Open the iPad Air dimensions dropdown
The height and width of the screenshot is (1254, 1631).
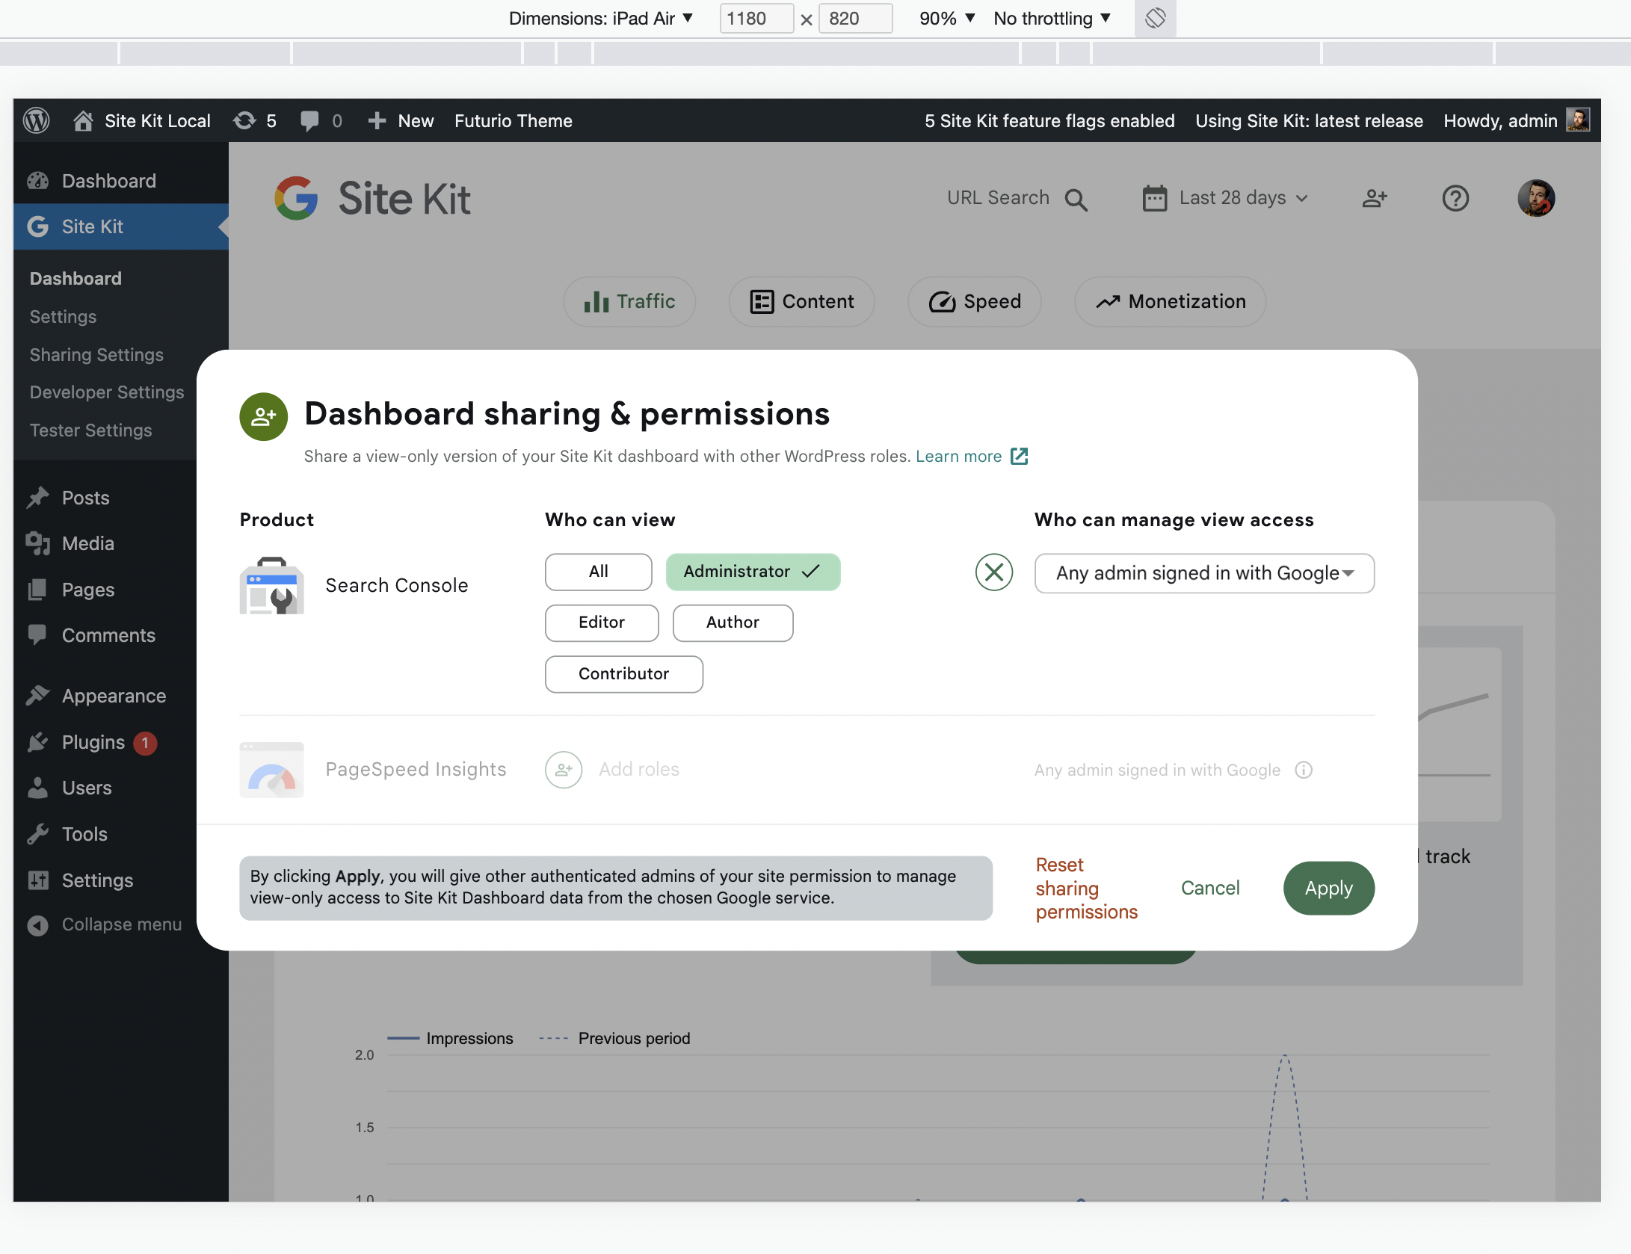click(x=601, y=18)
